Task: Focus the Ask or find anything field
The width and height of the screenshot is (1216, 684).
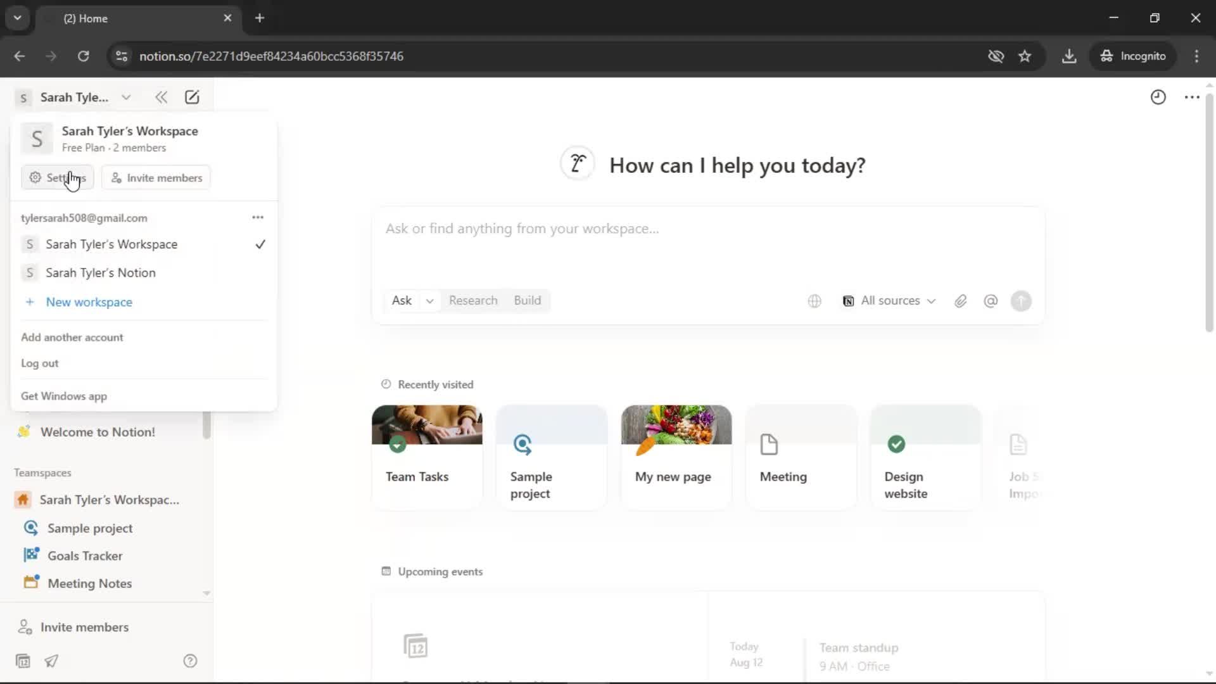Action: pyautogui.click(x=707, y=229)
